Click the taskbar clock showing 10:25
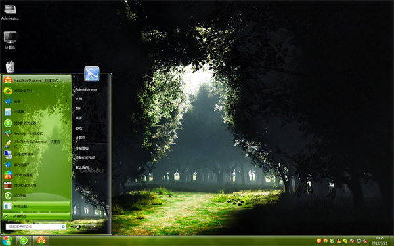Image resolution: width=394 pixels, height=246 pixels. 380,241
